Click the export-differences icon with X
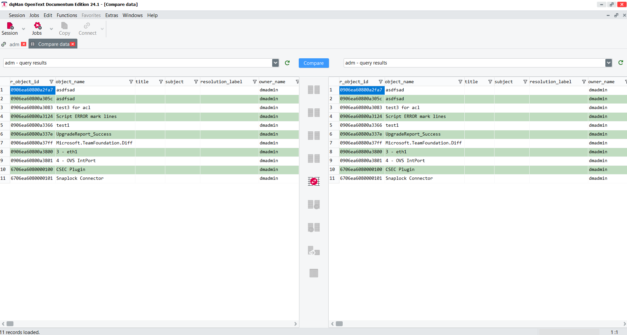This screenshot has width=627, height=335. pos(314,251)
